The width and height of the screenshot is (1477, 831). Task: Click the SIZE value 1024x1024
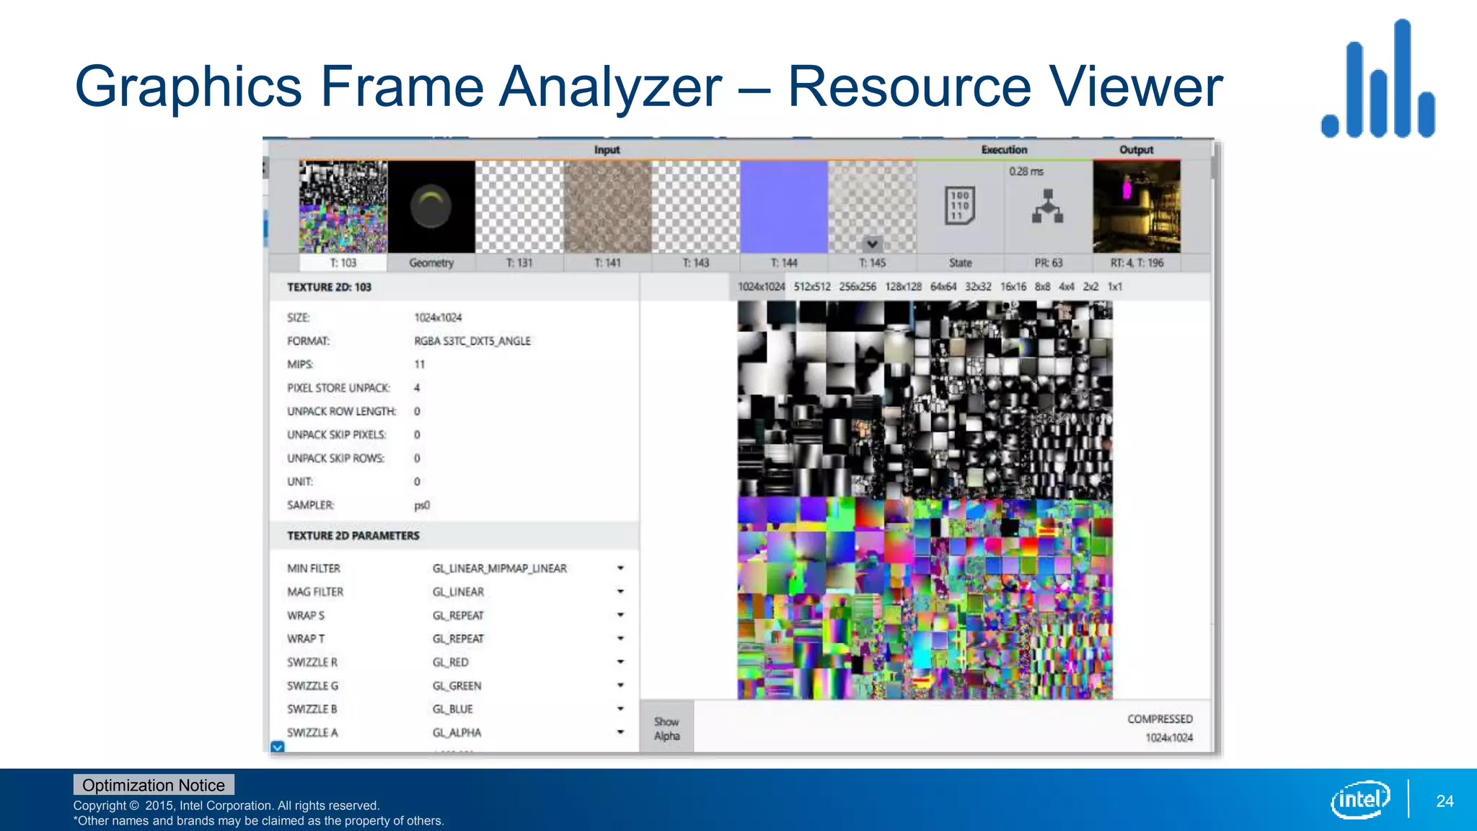click(438, 317)
